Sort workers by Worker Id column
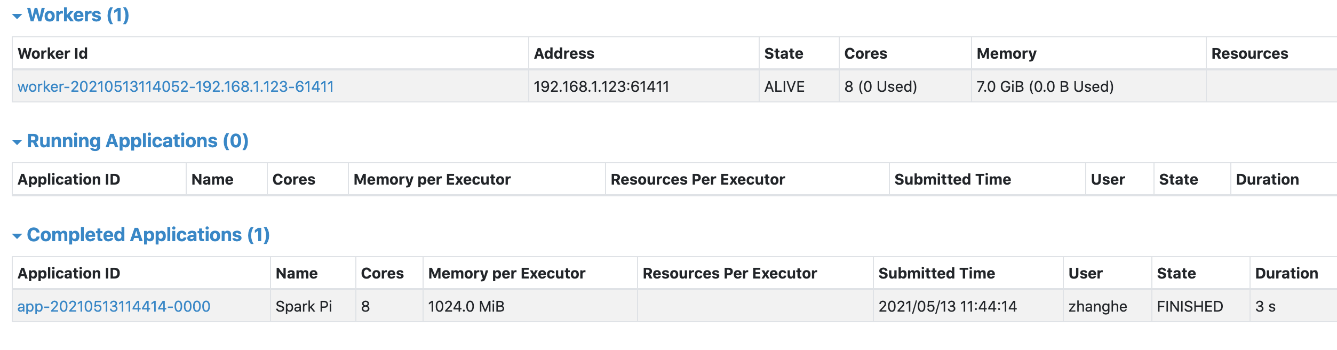Viewport: 1337px width, 350px height. 53,53
